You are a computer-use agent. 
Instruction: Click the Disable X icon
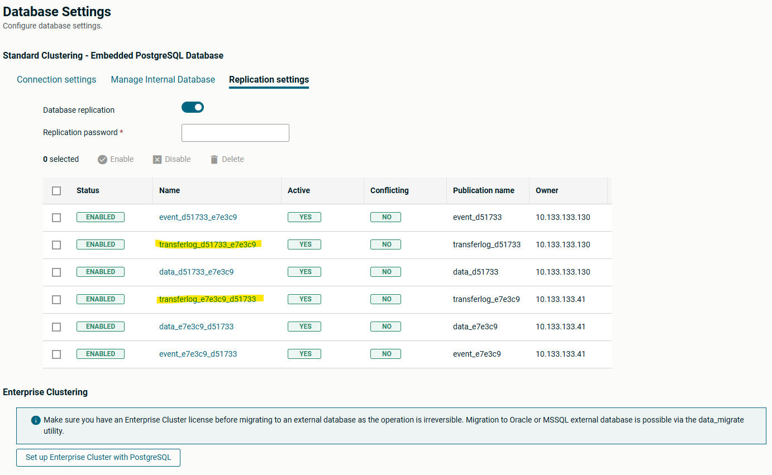(158, 160)
